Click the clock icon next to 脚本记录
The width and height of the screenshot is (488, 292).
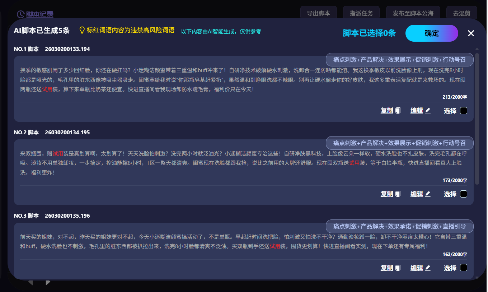tap(20, 14)
